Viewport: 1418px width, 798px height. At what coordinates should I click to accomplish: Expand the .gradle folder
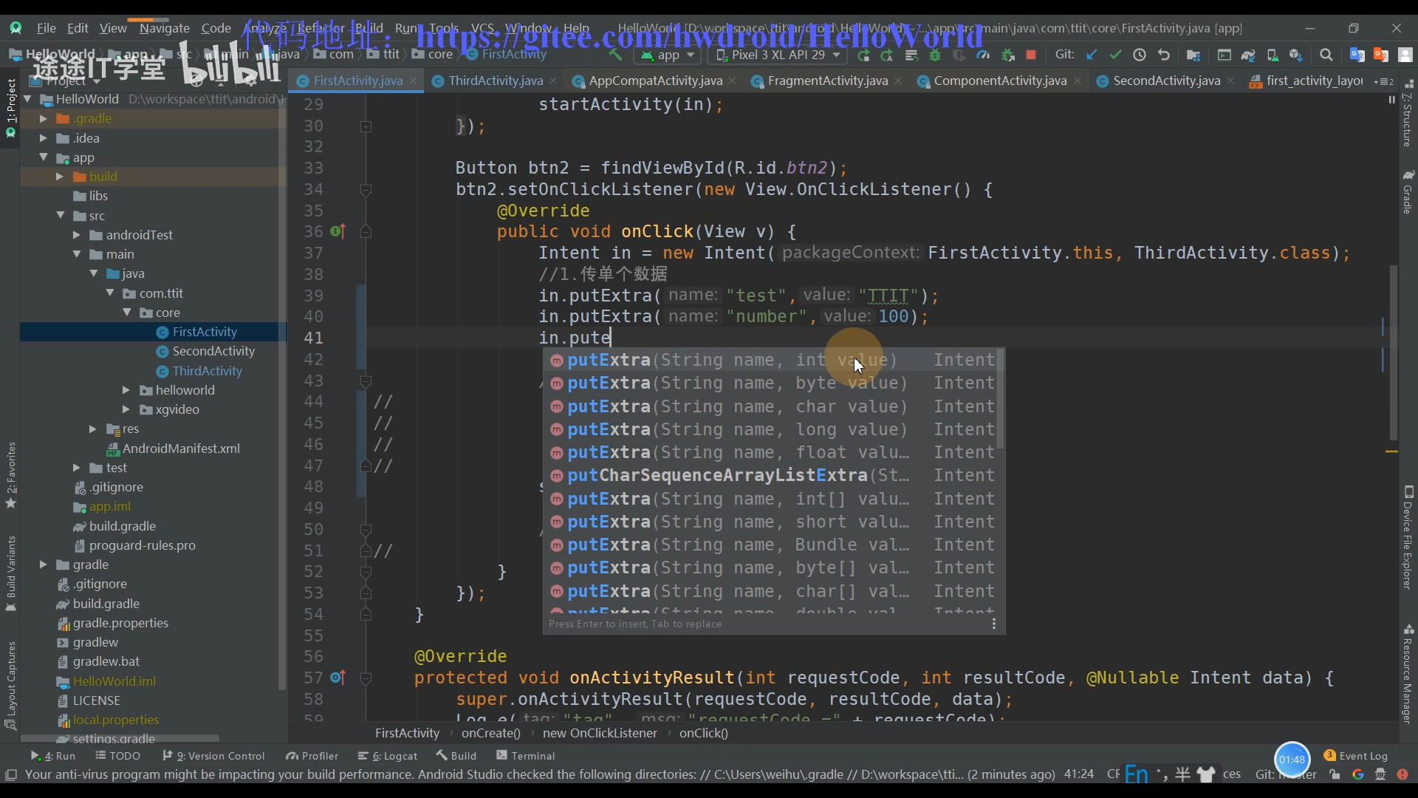[x=43, y=118]
